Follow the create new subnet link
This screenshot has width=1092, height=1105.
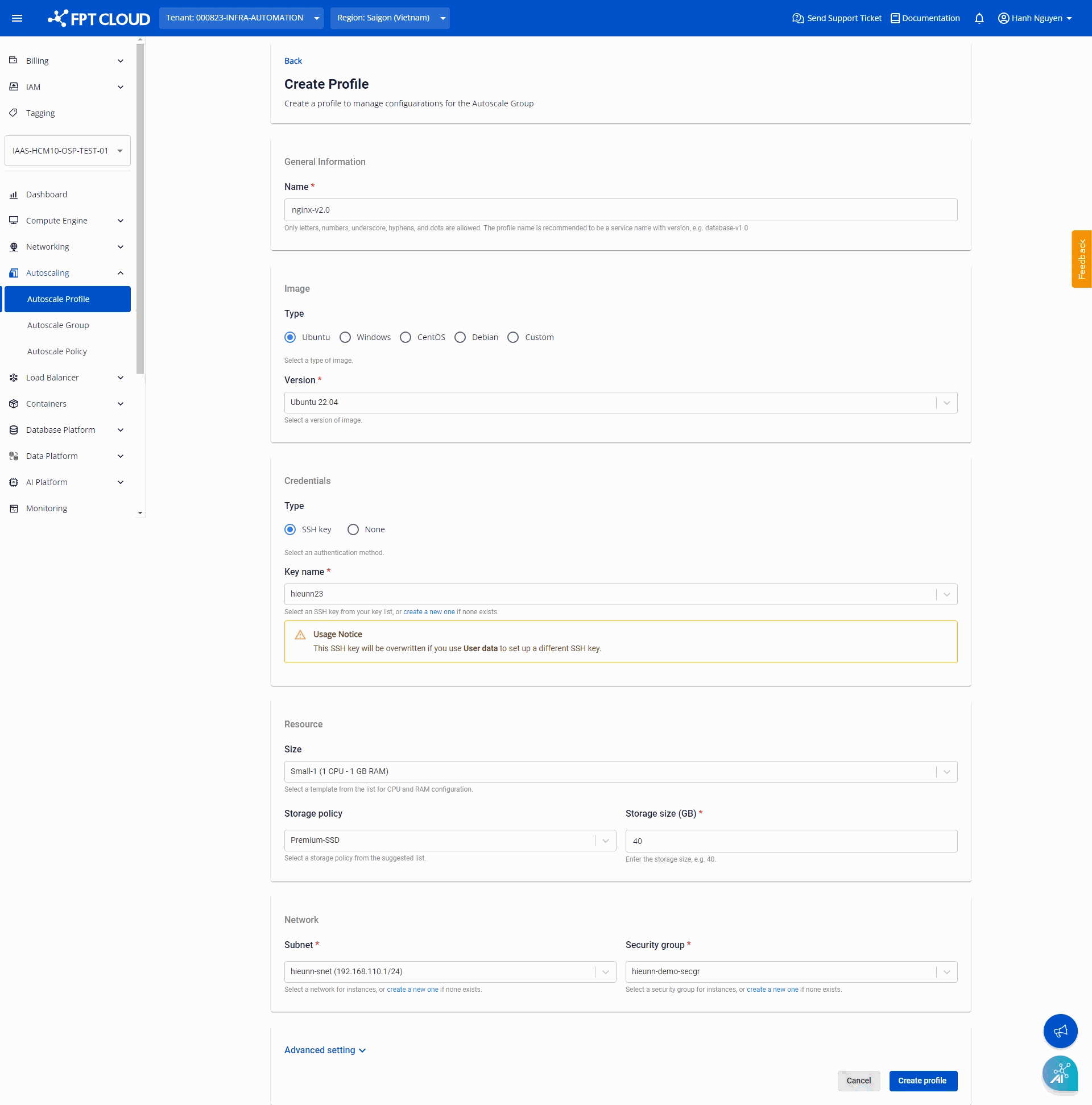point(412,990)
